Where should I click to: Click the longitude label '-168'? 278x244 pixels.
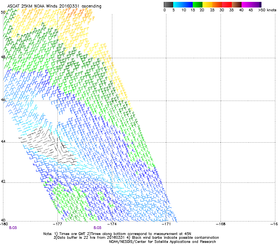click(221, 224)
